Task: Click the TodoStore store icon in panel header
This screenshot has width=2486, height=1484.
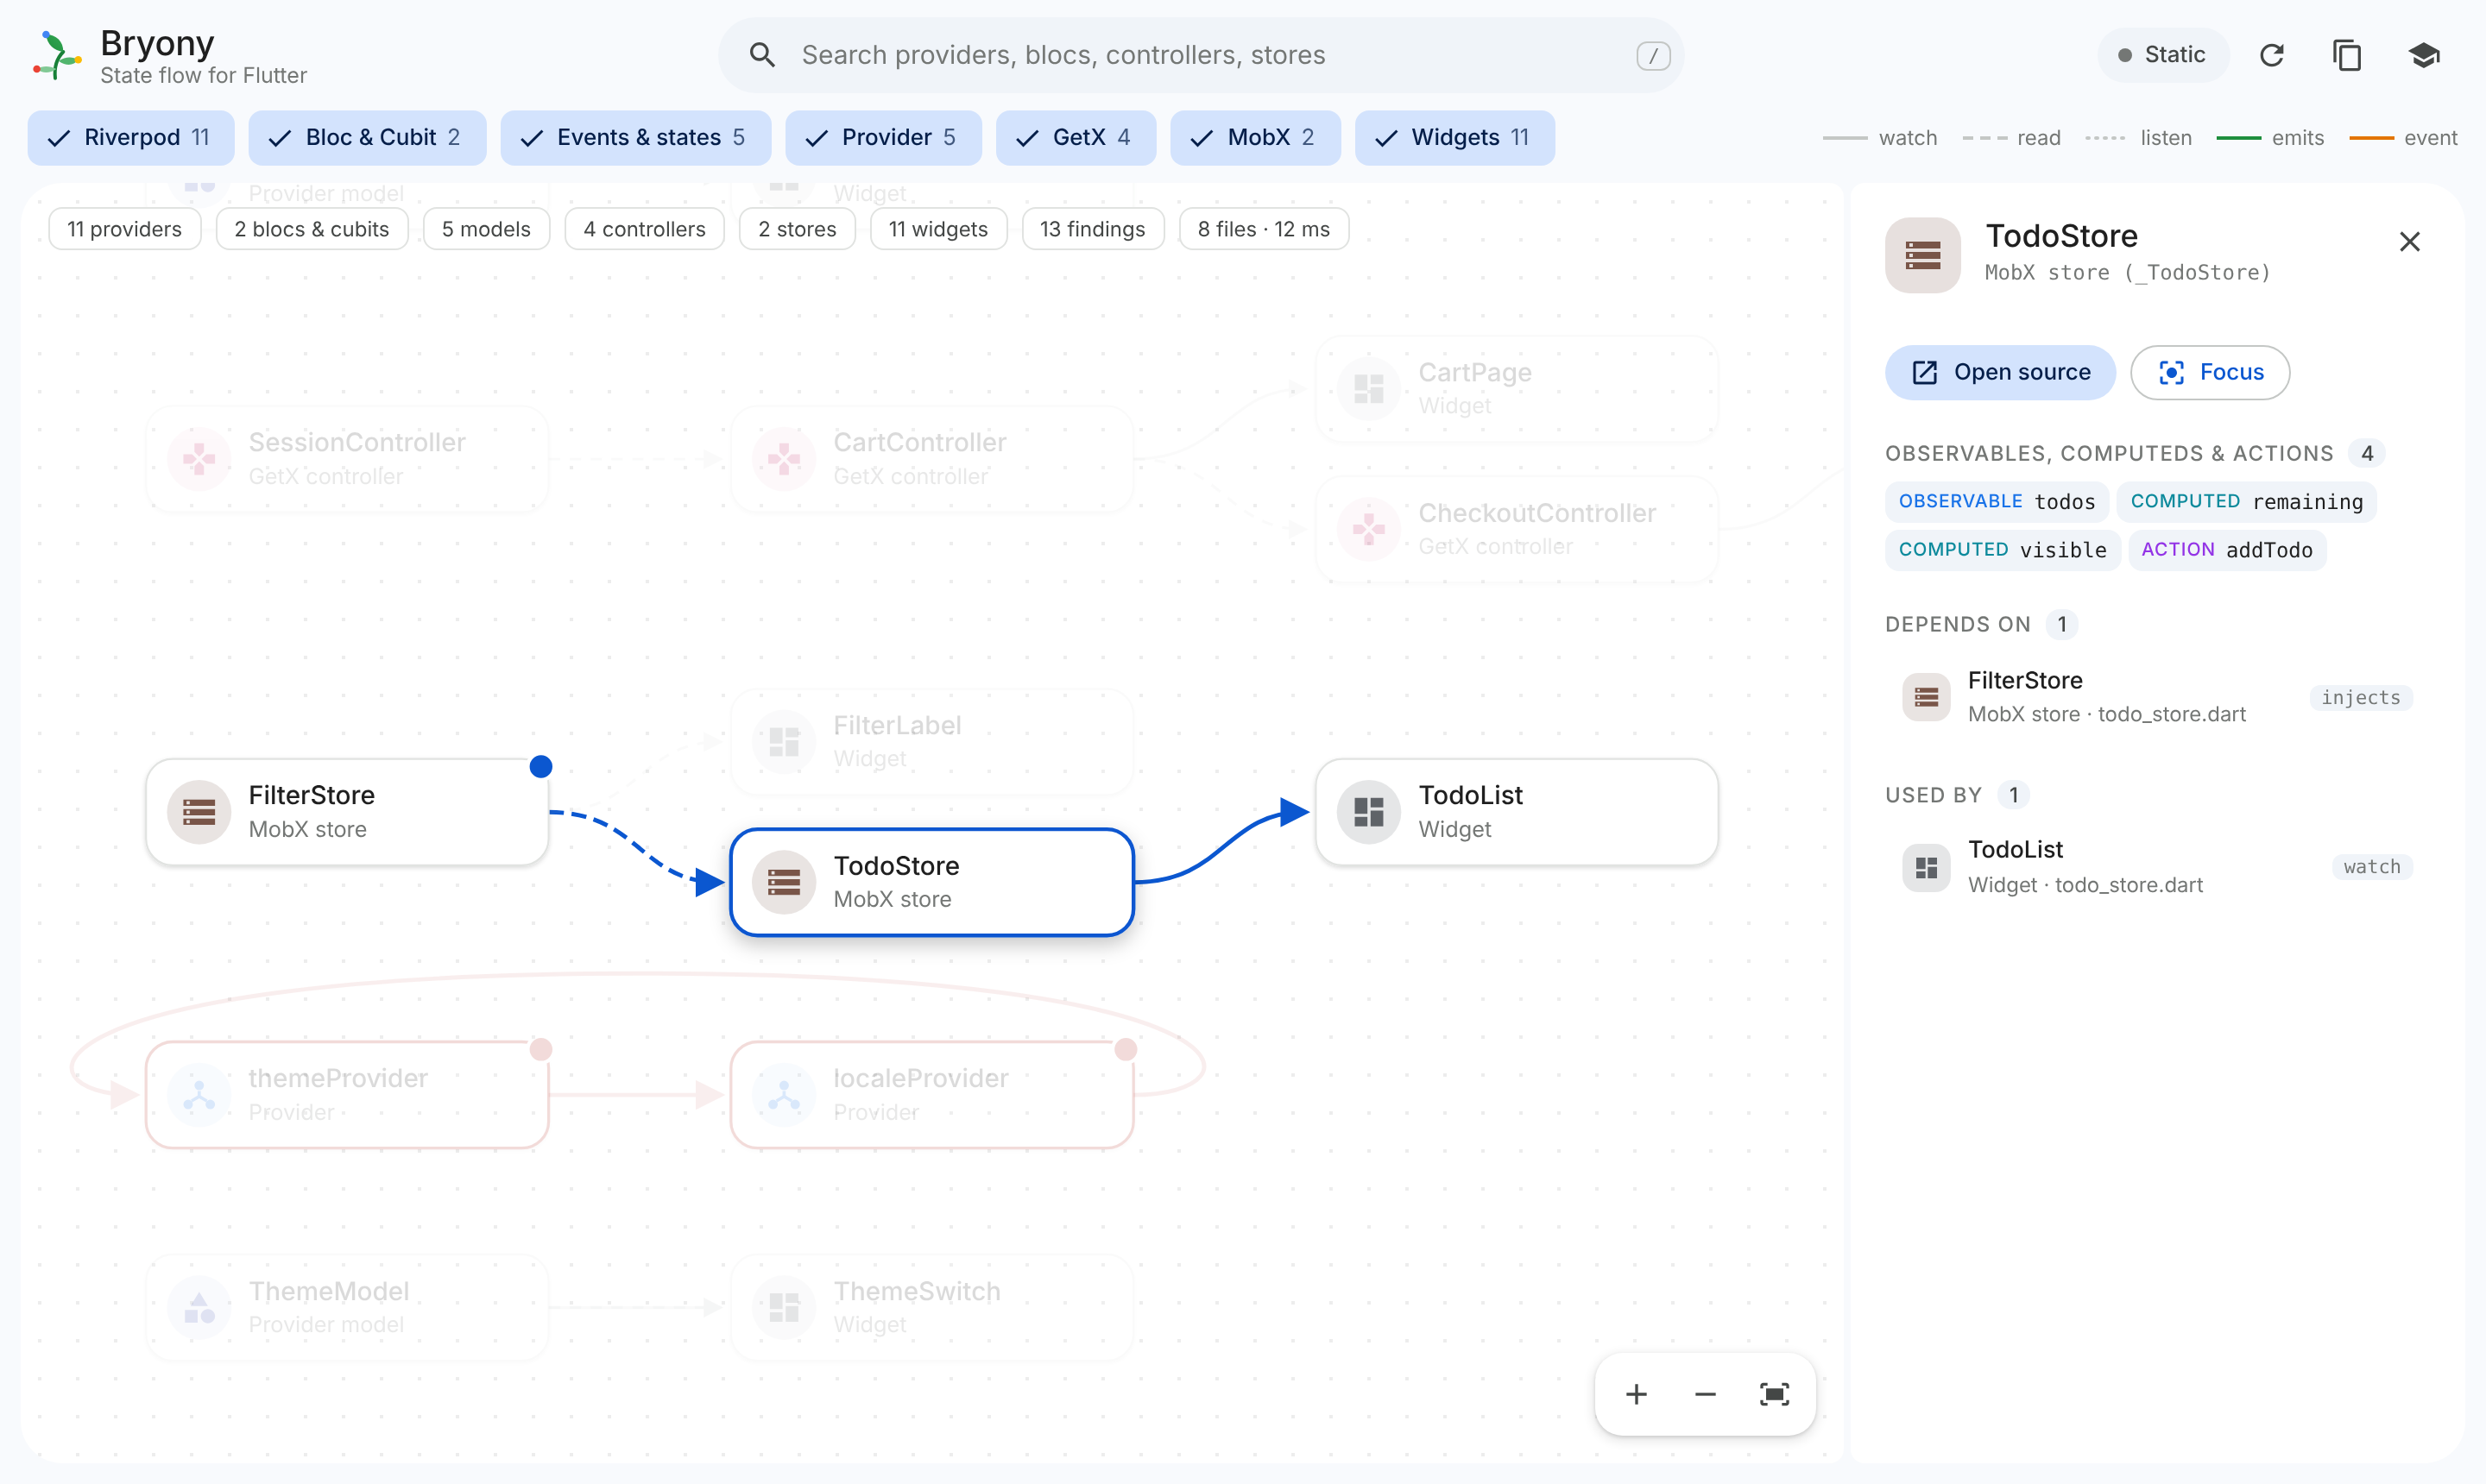Action: pos(1923,255)
